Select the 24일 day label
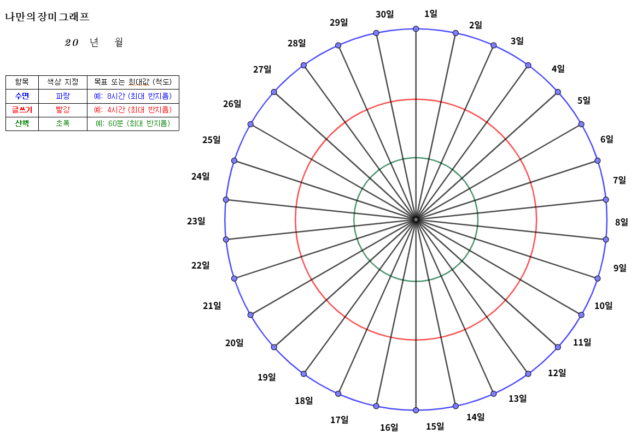Screen dimensions: 637x440 (x=200, y=176)
